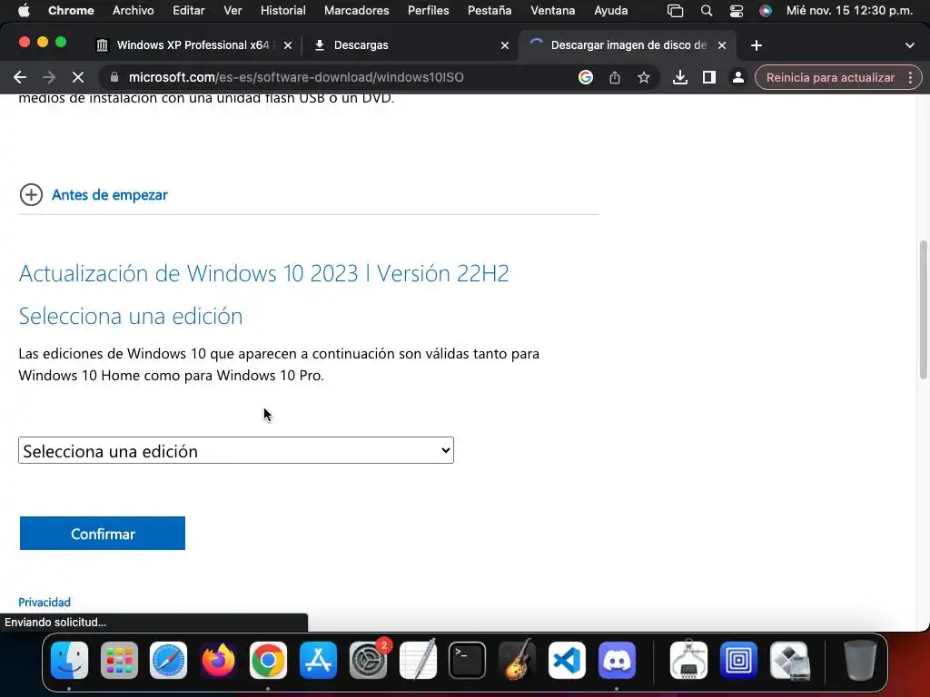Switch to the Descargas tab

(x=410, y=45)
